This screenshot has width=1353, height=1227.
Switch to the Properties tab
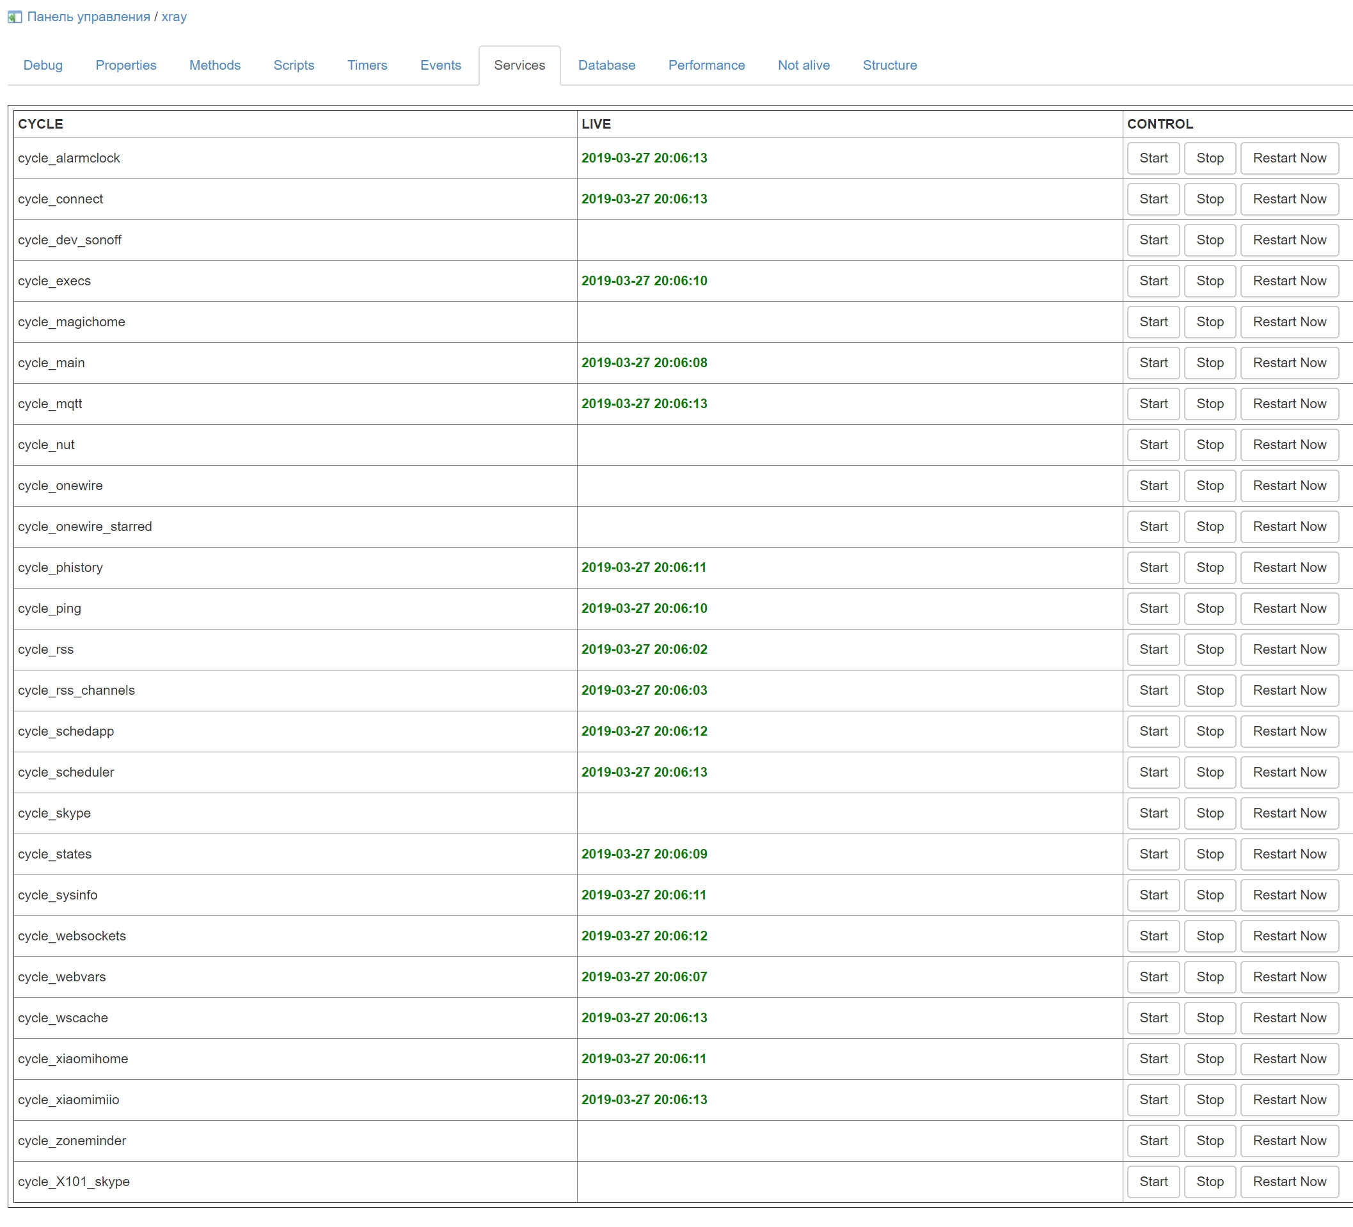[125, 65]
